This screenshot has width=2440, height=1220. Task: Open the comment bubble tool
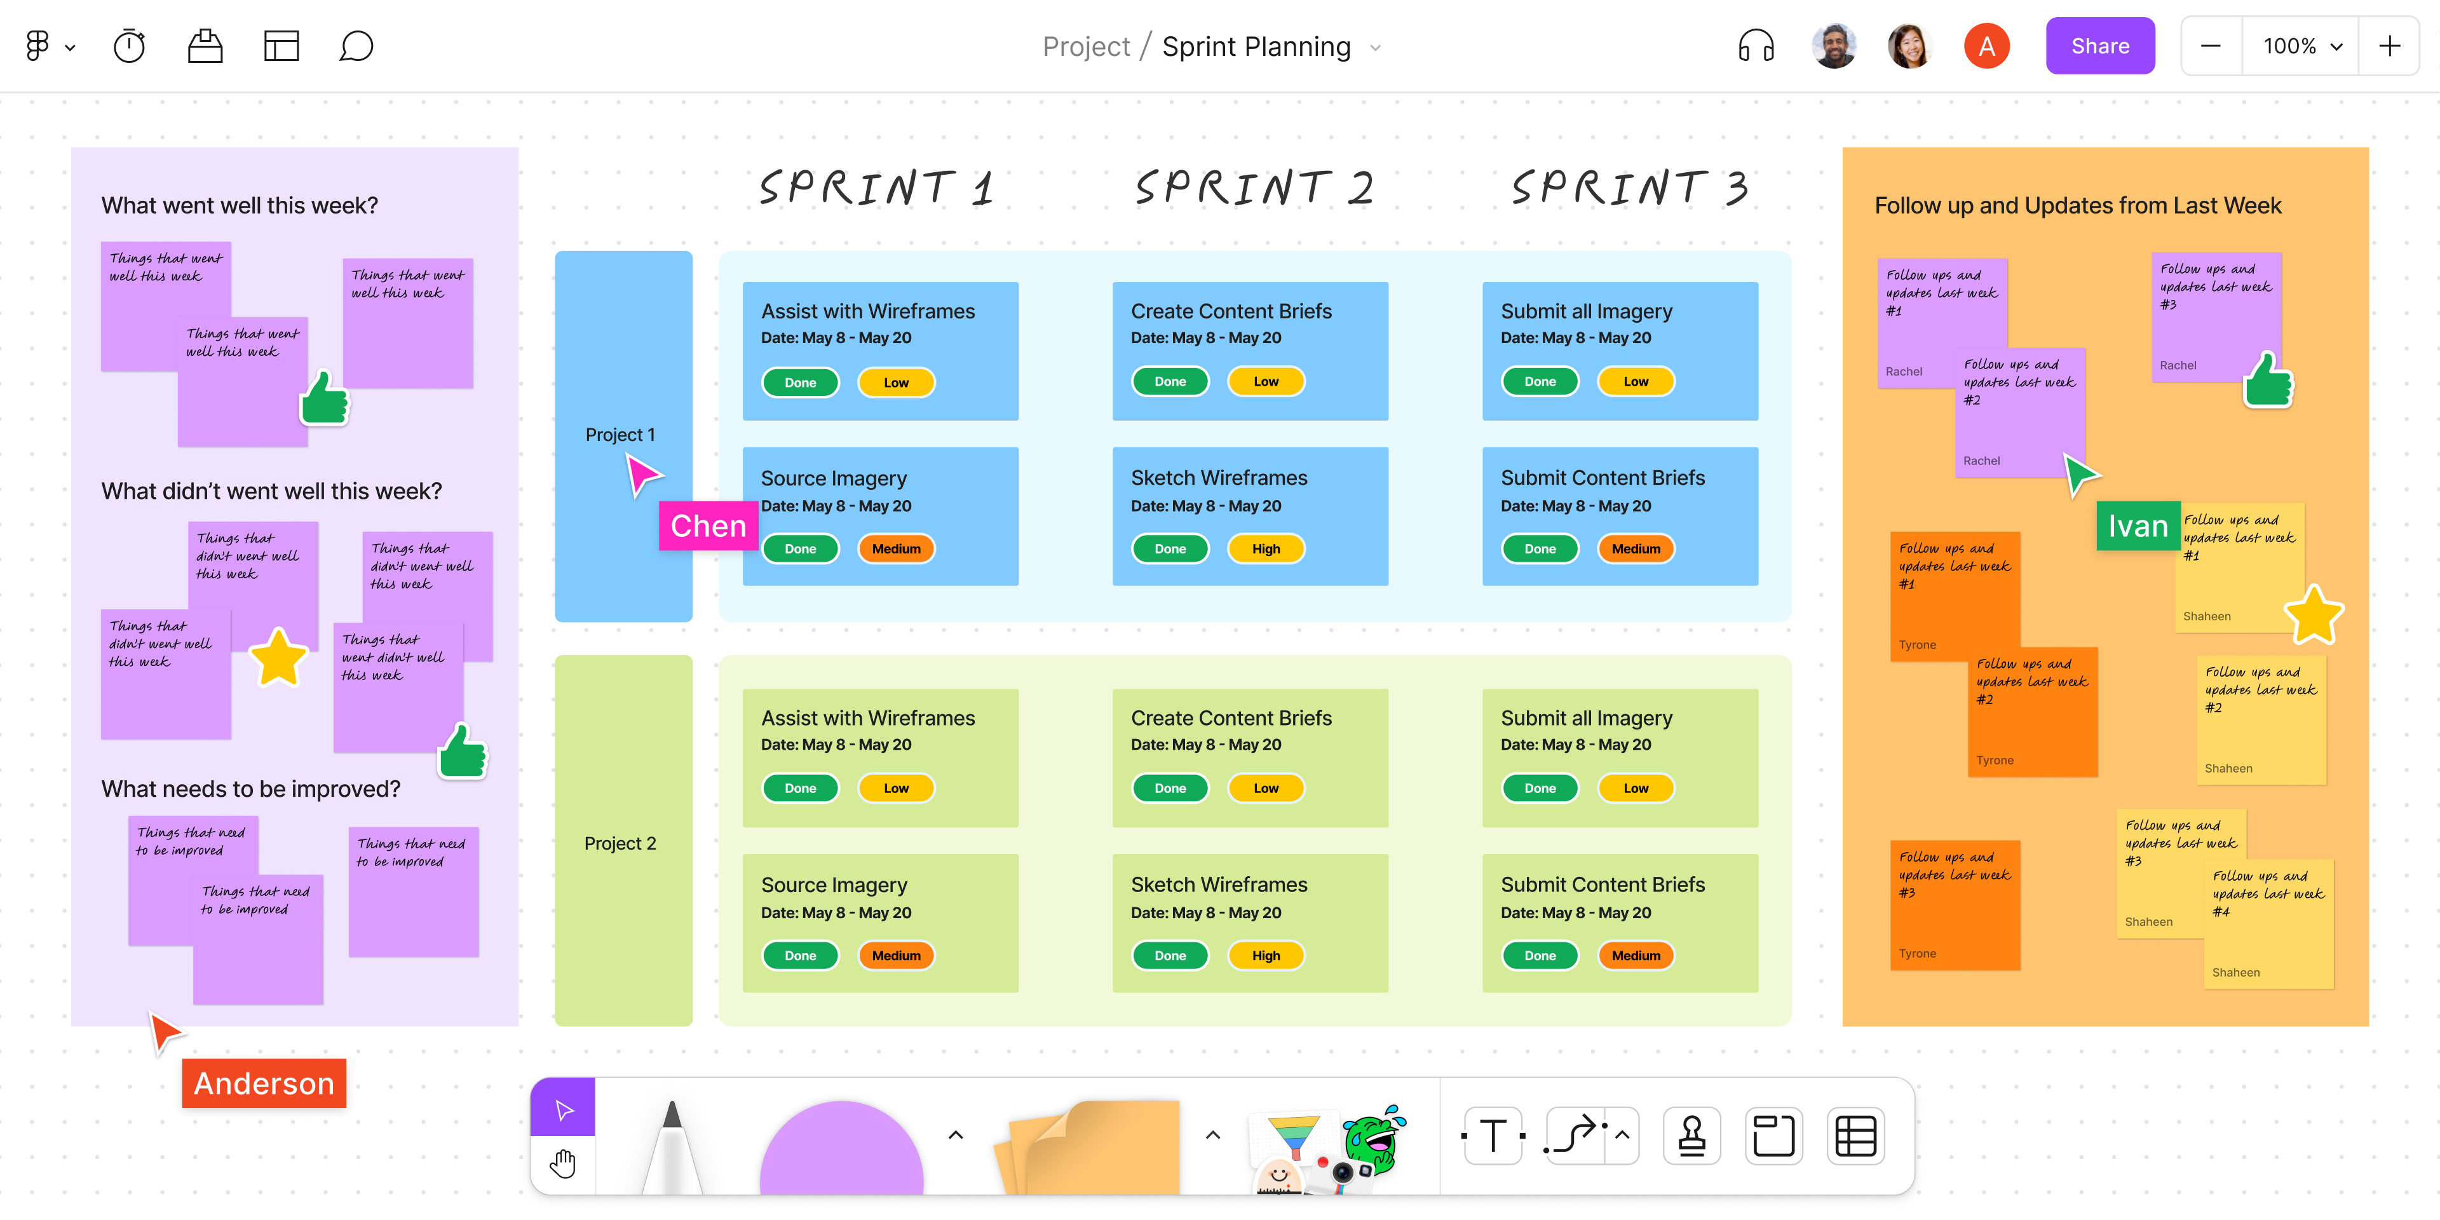356,46
